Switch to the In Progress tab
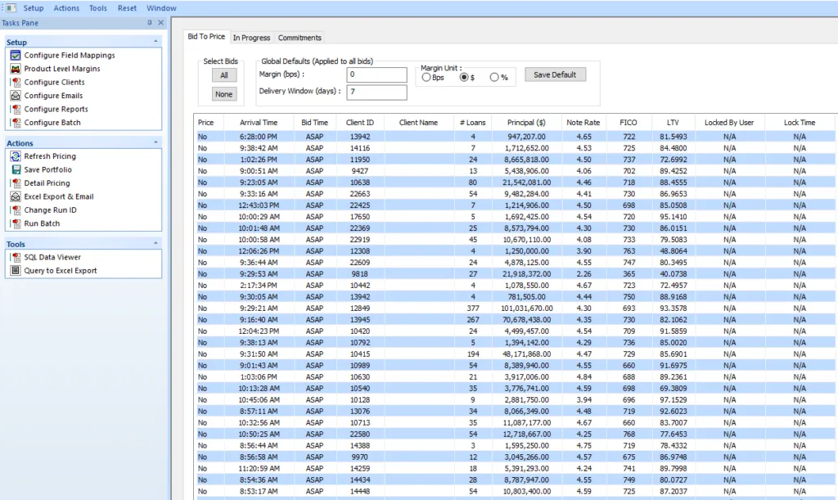This screenshot has height=500, width=838. tap(251, 37)
